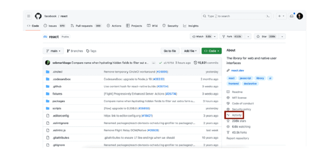This screenshot has height=167, width=315.
Task: Open the .eslintrc.js file
Action: [x=59, y=130]
